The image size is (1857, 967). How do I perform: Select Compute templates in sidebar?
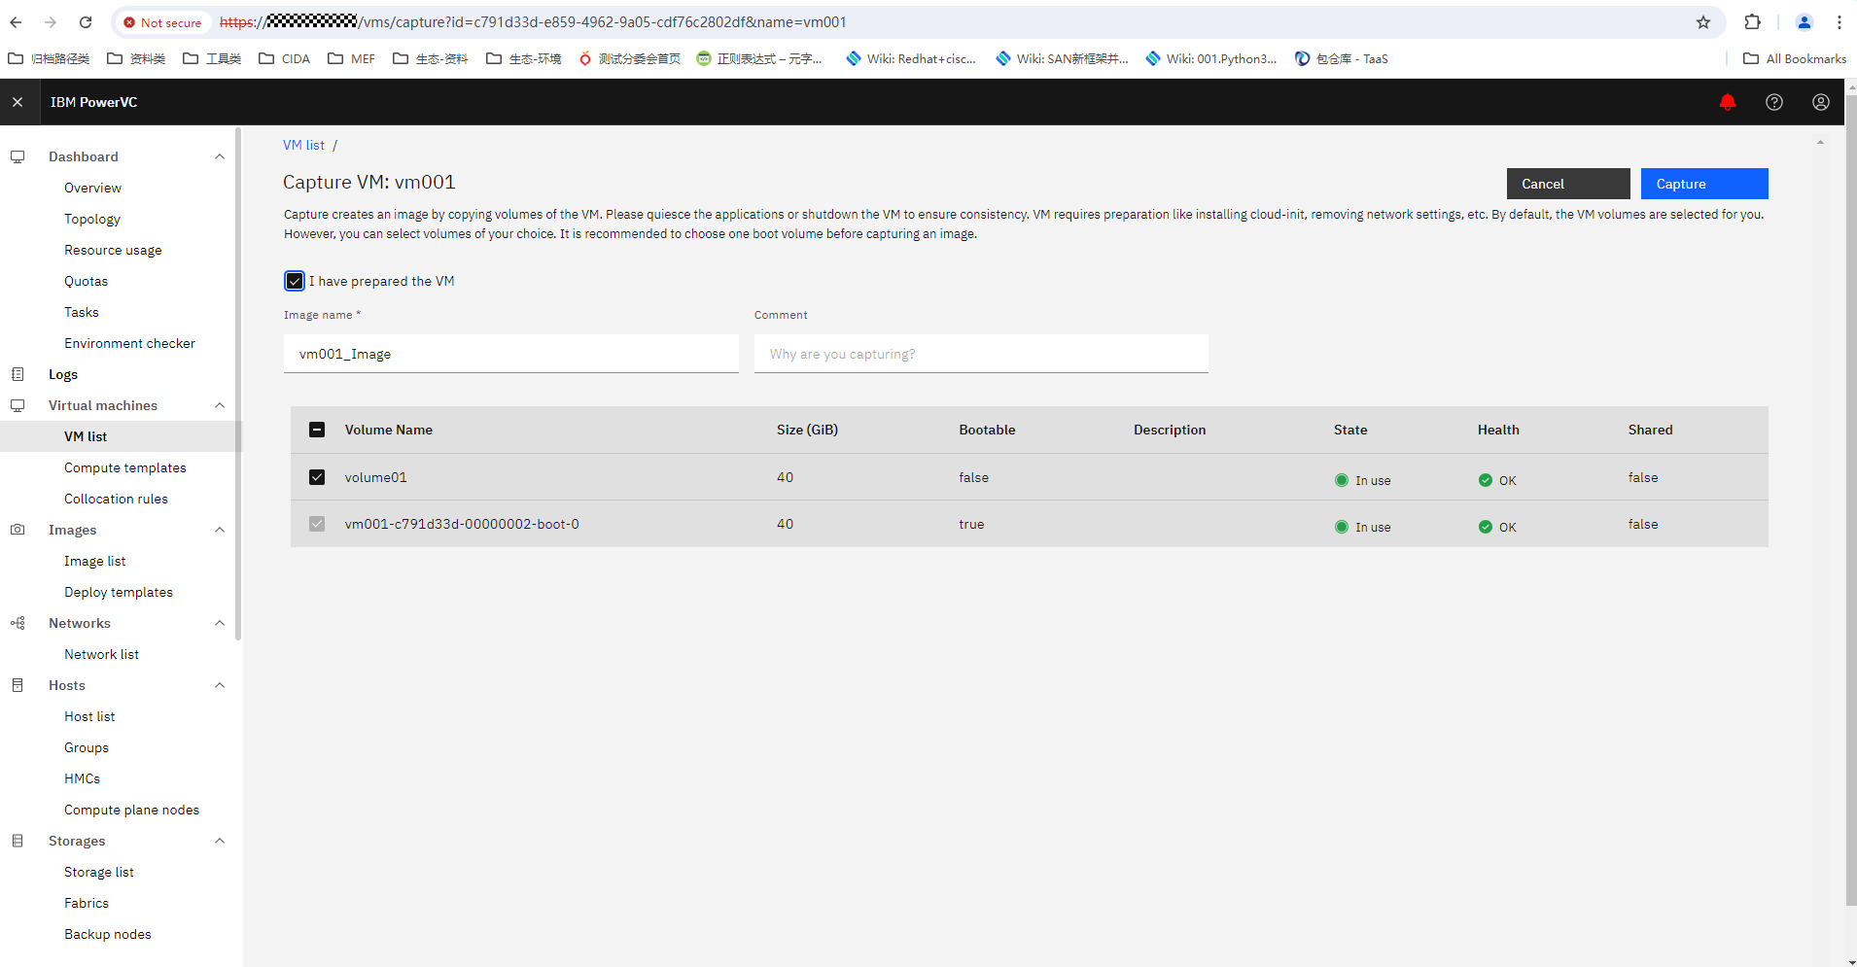[125, 467]
